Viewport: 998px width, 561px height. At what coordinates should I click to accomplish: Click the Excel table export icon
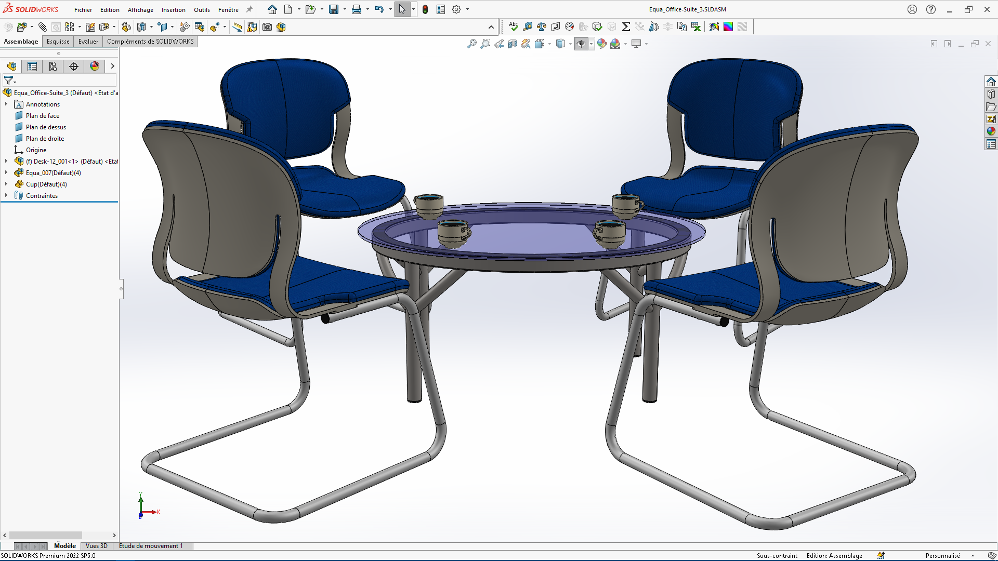tap(696, 26)
